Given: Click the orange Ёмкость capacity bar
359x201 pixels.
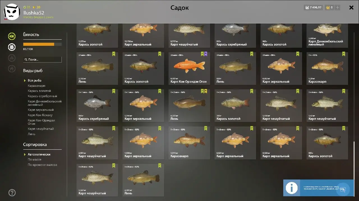Looking at the screenshot, I should [x=39, y=44].
